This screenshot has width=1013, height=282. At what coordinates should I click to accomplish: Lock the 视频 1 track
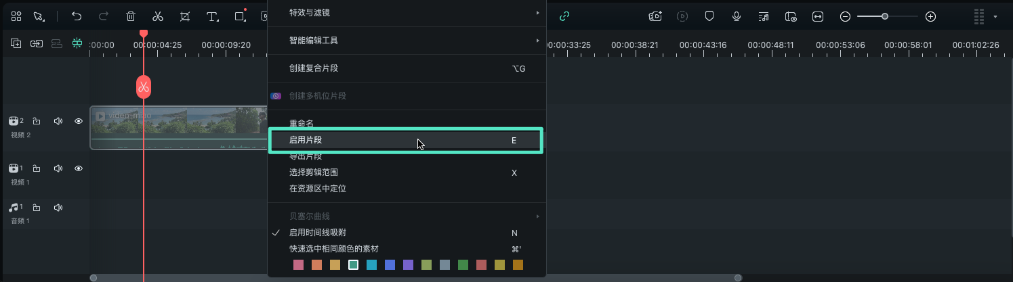37,168
